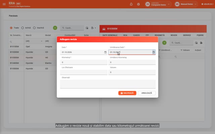Image resolution: width=215 pixels, height=134 pixels.
Task: Select the B102DEM row
Action: 33,52
